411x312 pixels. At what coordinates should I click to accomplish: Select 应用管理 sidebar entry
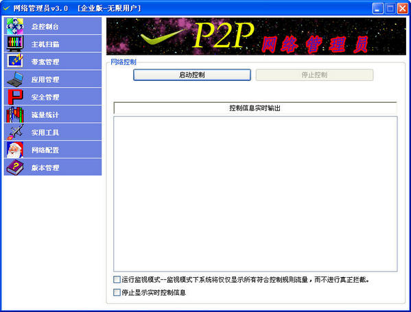[53, 79]
